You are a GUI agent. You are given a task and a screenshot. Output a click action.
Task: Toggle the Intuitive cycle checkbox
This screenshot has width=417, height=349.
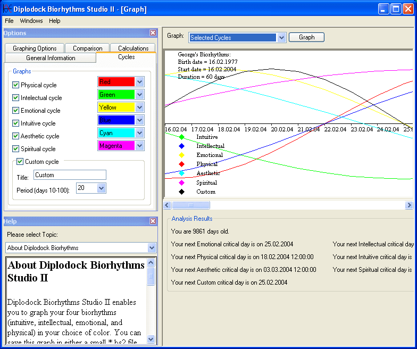tap(16, 123)
